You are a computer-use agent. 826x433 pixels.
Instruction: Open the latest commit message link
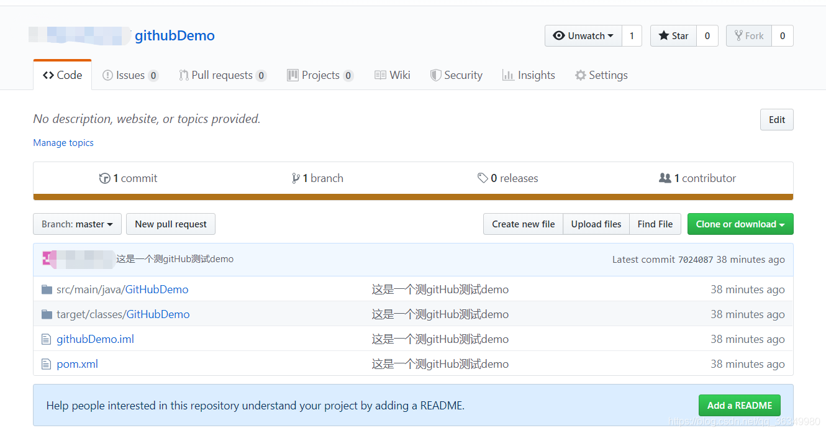pyautogui.click(x=175, y=259)
